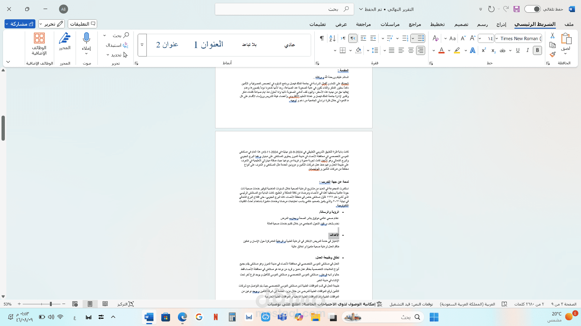Click the Sort A-Z icon
The height and width of the screenshot is (326, 581).
(x=332, y=38)
